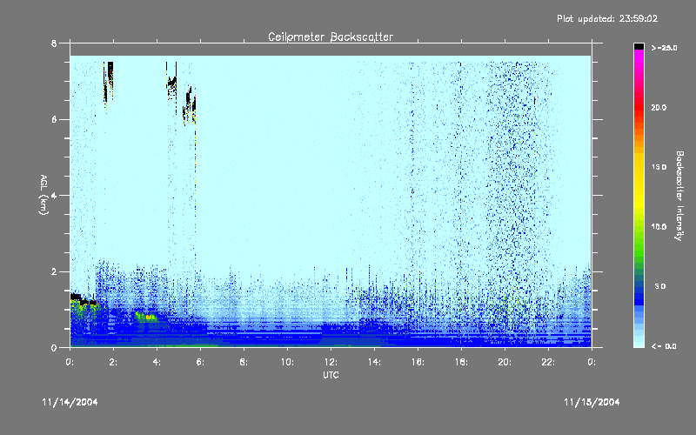
Task: Click the UTC x-axis label
Action: coord(331,375)
